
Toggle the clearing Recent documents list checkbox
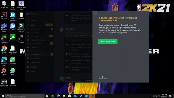coord(67,54)
